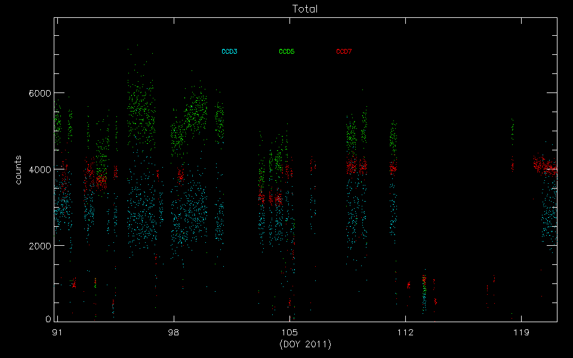573x358 pixels.
Task: Select the cyan CCD3 legend label
Action: (x=229, y=51)
